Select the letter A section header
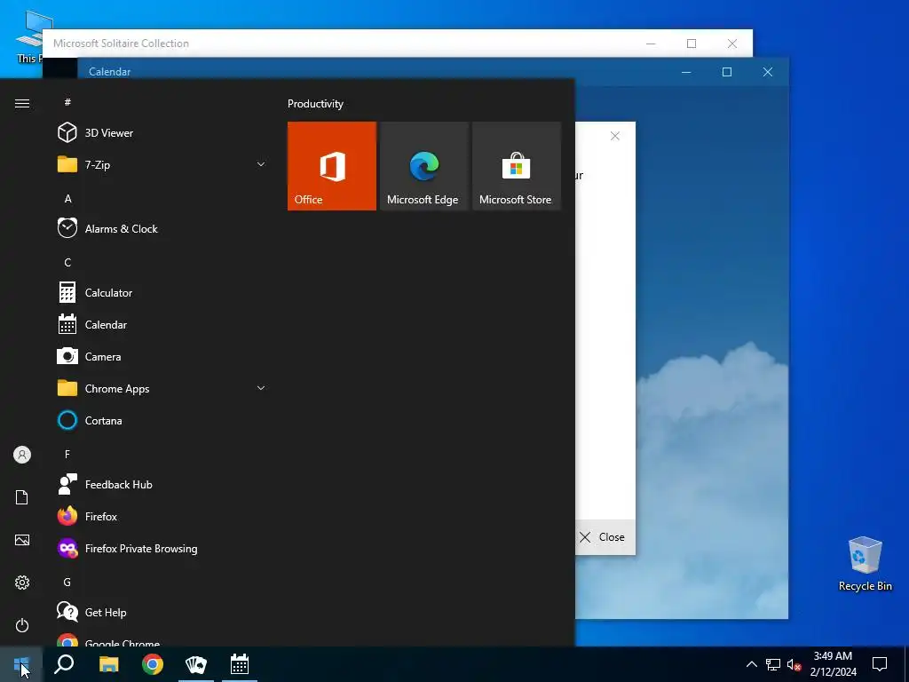The image size is (909, 682). click(x=67, y=198)
